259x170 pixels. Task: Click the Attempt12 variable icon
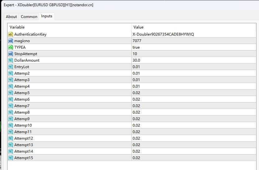coord(10,138)
